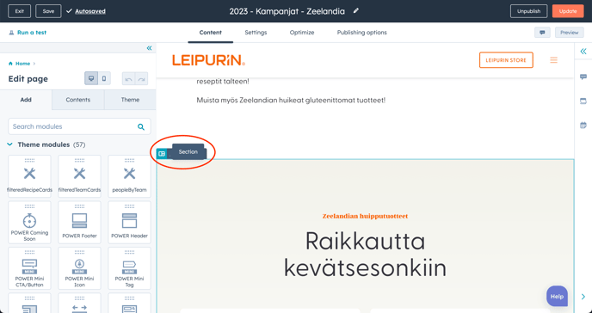The height and width of the screenshot is (313, 592).
Task: Click the Save button
Action: [x=48, y=11]
